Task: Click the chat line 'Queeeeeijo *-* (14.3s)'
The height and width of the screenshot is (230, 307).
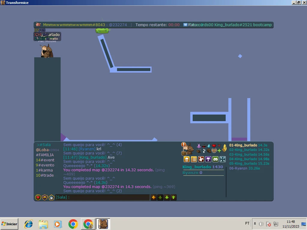Action: point(85,183)
